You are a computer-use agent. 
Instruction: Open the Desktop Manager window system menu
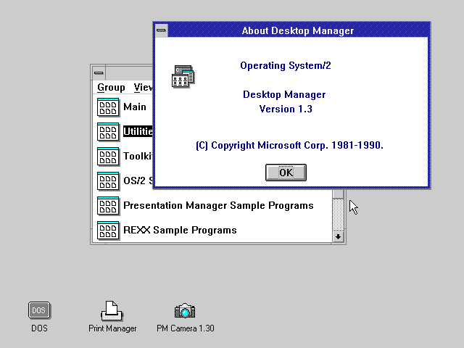point(99,72)
